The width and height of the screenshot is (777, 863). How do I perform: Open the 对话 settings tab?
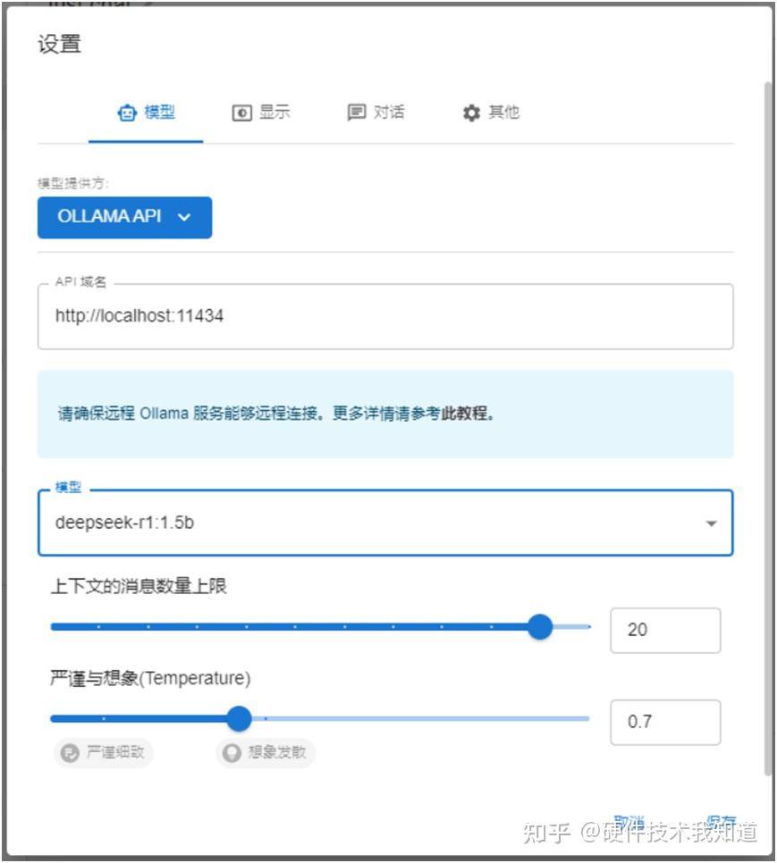click(x=376, y=113)
